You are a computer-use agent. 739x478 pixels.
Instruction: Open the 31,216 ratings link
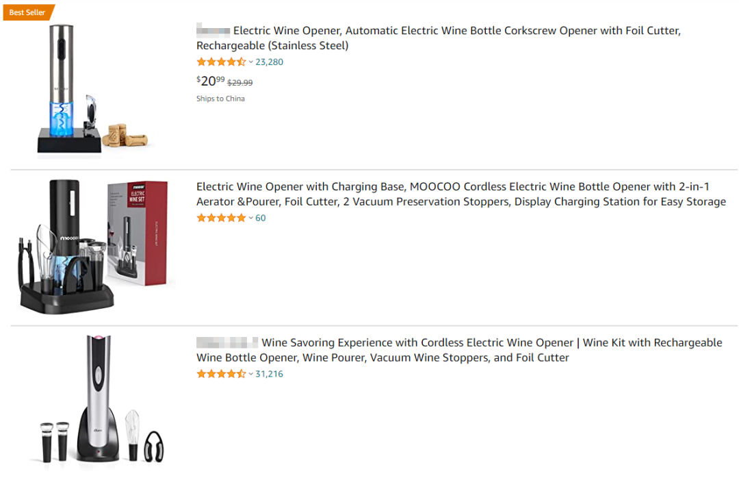269,375
